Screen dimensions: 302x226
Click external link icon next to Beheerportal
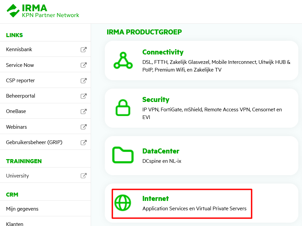click(83, 96)
